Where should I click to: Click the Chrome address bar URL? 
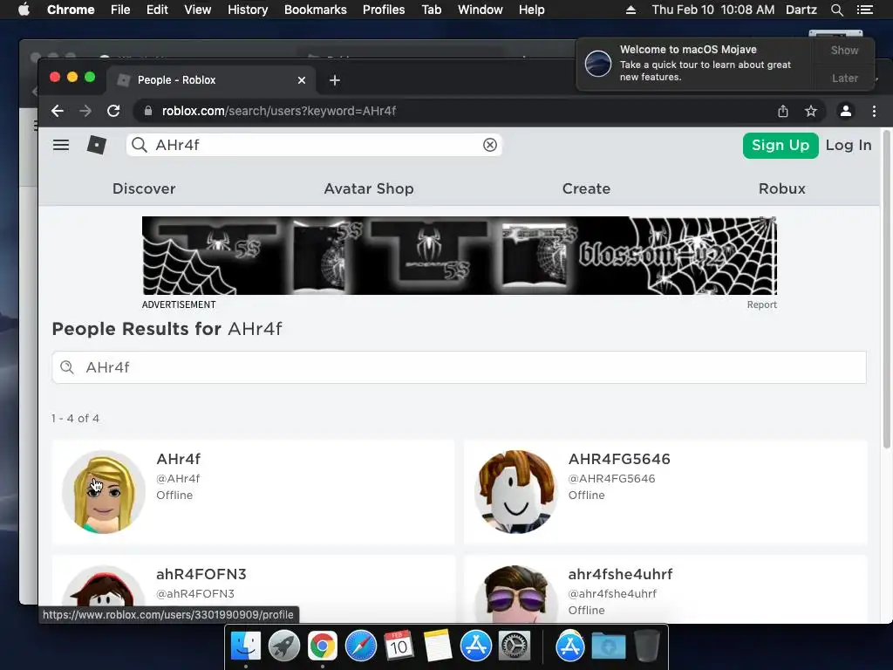(x=279, y=111)
